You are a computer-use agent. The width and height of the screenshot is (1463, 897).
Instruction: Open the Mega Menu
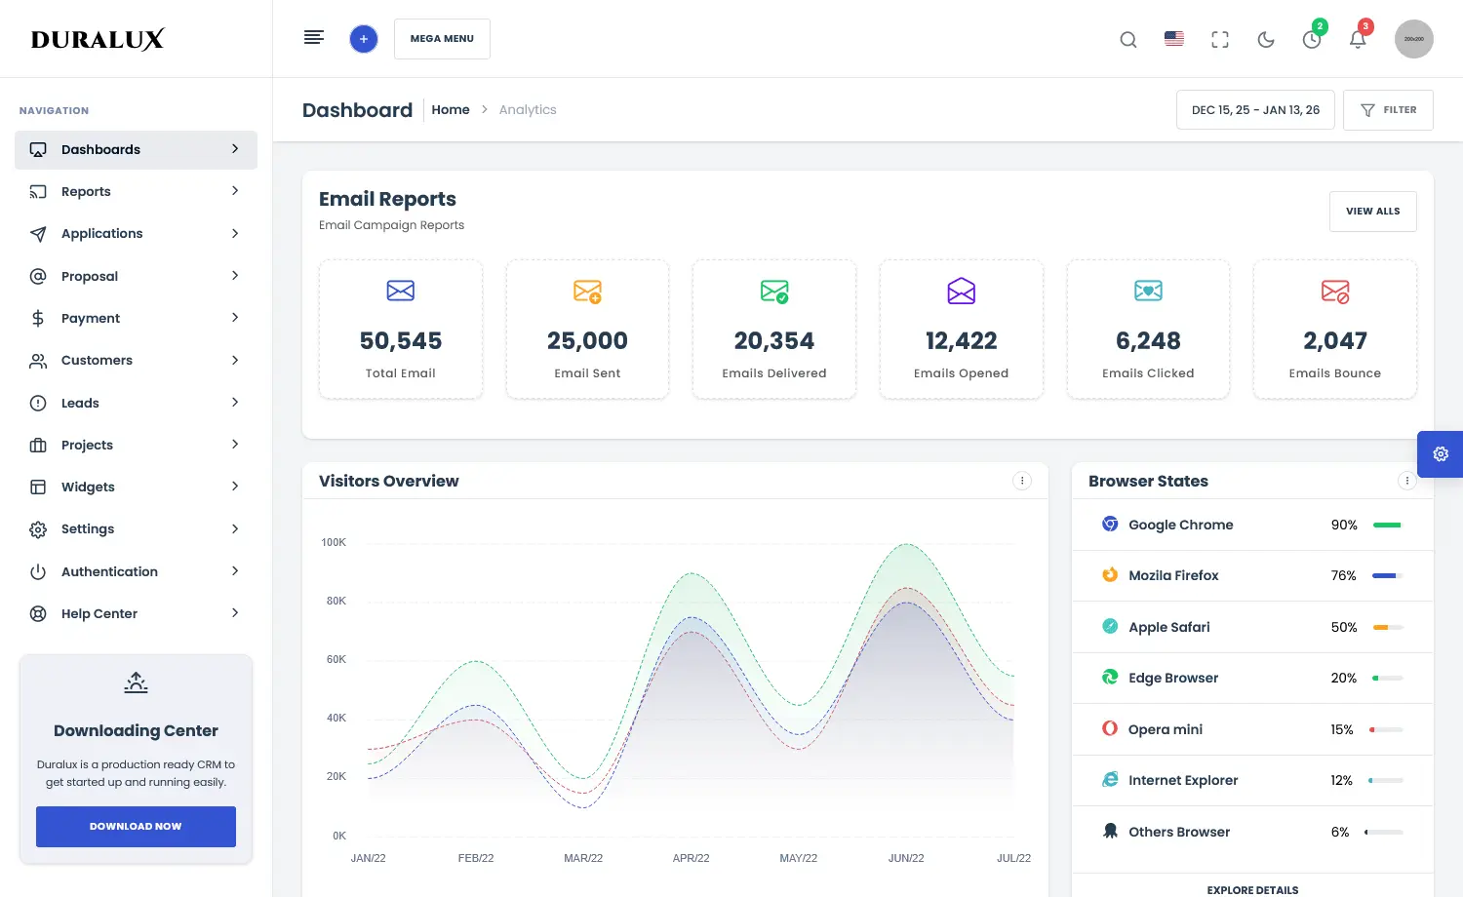[442, 38]
